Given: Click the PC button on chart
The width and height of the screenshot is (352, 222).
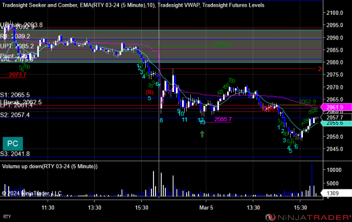Looking at the screenshot, I should [13, 144].
